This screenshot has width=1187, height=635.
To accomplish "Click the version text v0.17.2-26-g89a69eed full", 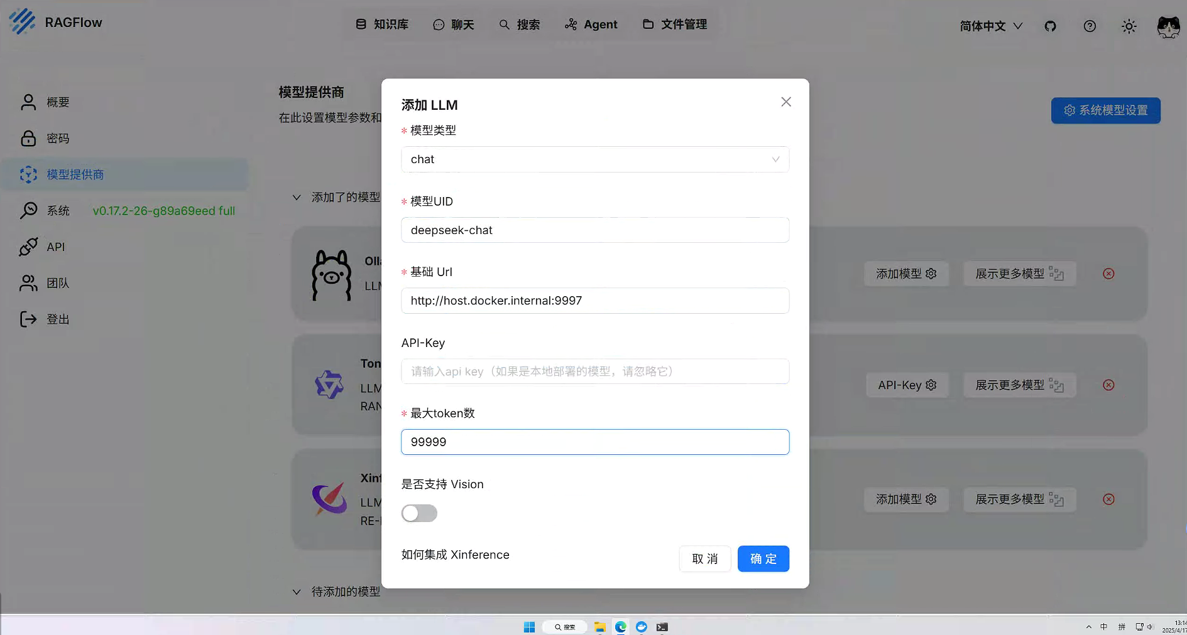I will click(x=164, y=211).
